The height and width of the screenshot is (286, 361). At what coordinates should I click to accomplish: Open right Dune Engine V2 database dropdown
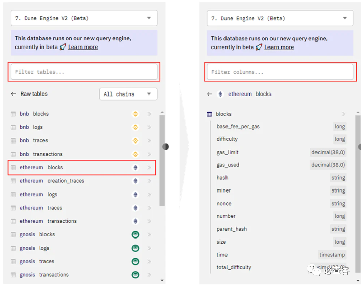tap(280, 18)
